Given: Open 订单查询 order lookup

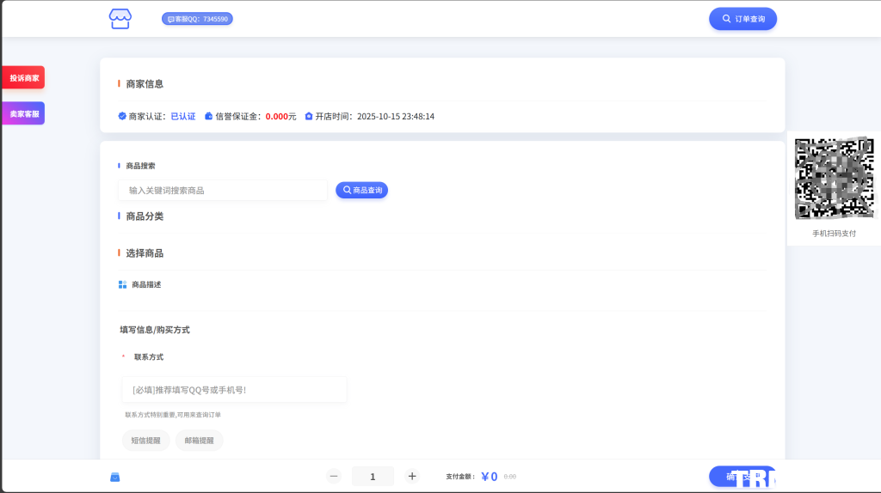Looking at the screenshot, I should click(742, 19).
